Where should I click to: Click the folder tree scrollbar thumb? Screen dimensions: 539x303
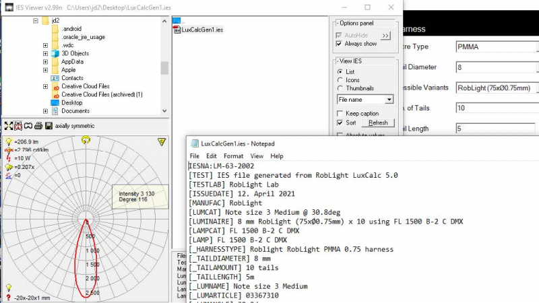(164, 68)
